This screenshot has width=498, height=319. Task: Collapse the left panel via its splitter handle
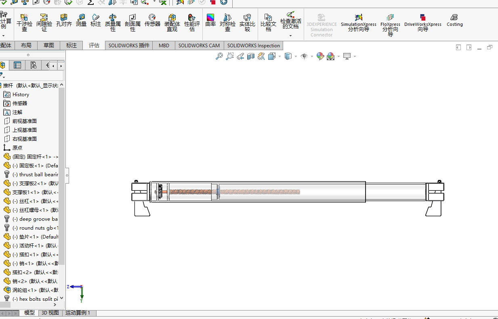[x=67, y=175]
